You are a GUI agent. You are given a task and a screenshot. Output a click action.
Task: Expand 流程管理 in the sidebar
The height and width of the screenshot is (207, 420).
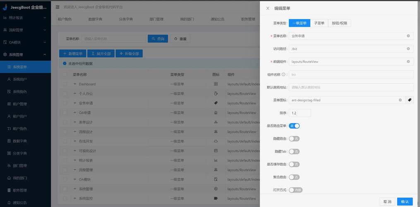pyautogui.click(x=25, y=30)
